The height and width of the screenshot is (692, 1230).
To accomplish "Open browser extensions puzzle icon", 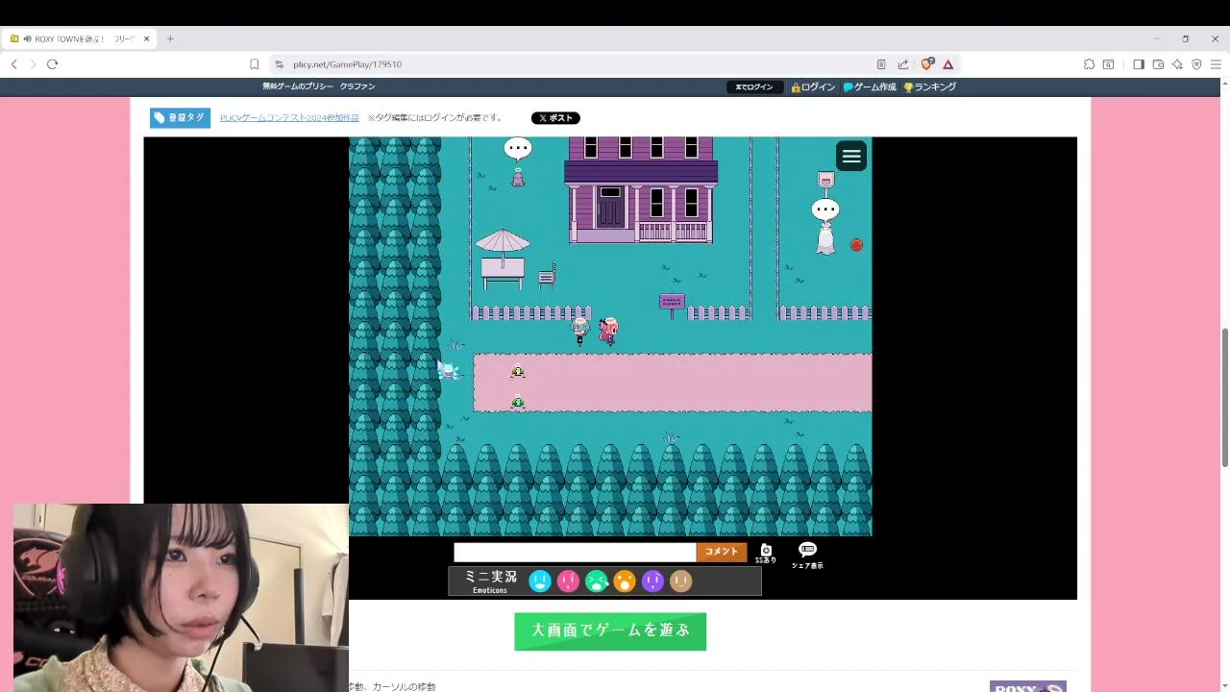I will (1089, 64).
